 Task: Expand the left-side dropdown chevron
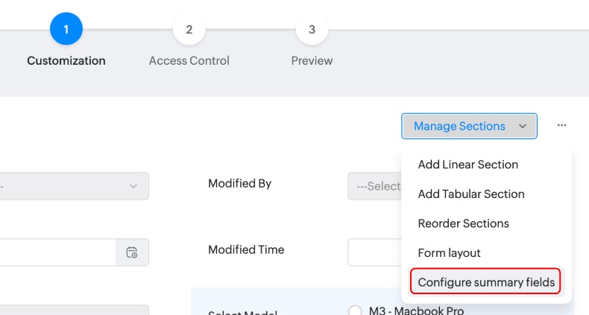[x=133, y=186]
